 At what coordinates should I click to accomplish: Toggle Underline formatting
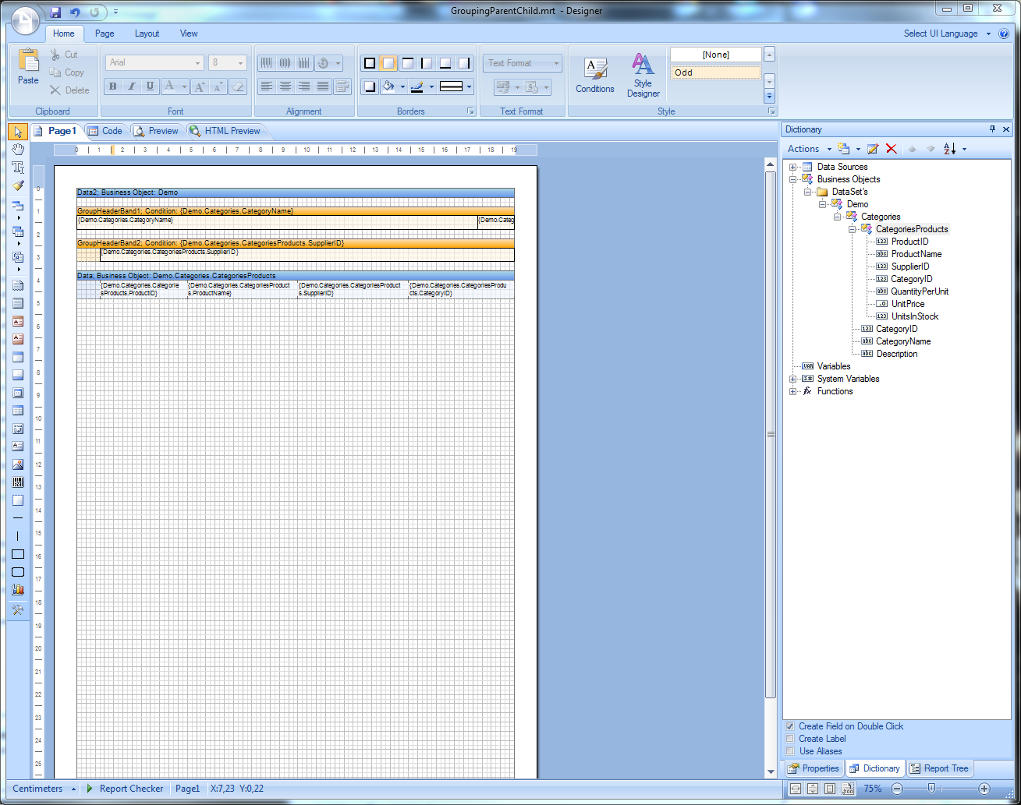pyautogui.click(x=150, y=87)
